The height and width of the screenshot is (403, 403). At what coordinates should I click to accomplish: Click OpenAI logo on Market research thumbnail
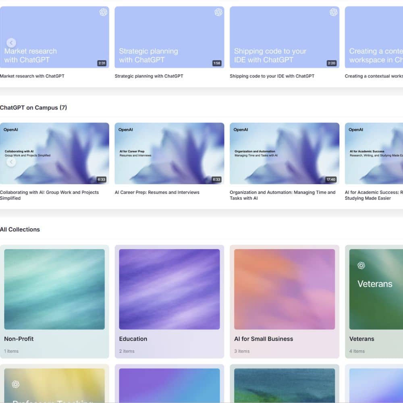[103, 12]
